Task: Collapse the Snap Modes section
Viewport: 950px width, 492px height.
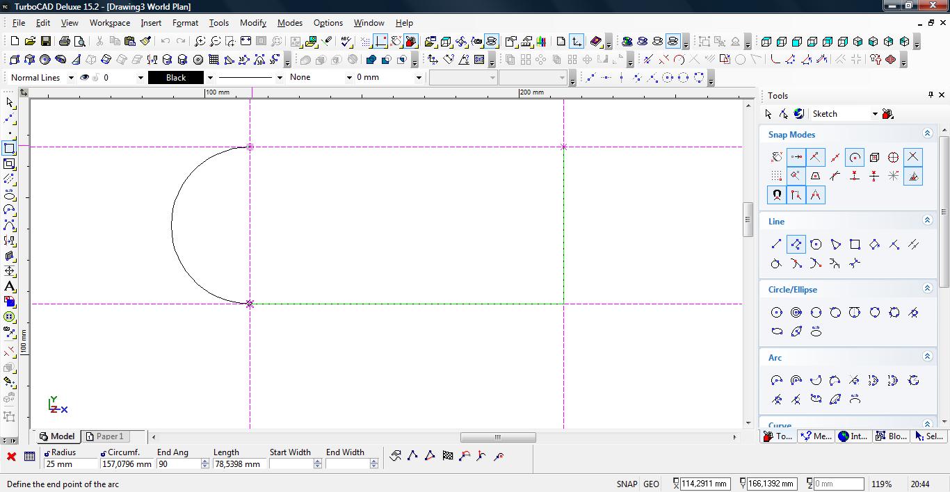Action: click(926, 133)
